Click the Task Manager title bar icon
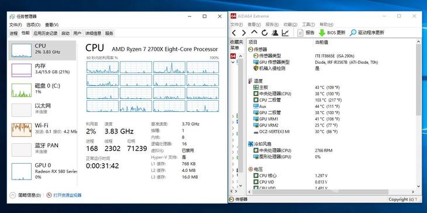 [12, 16]
